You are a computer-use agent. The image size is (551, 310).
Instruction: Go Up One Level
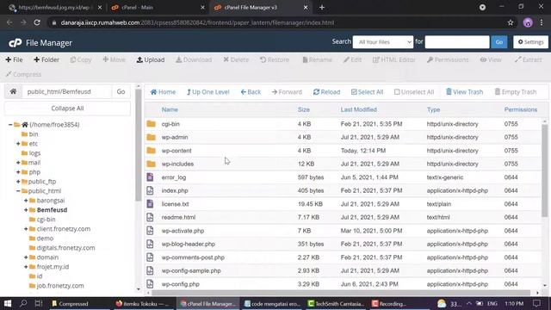pos(207,92)
